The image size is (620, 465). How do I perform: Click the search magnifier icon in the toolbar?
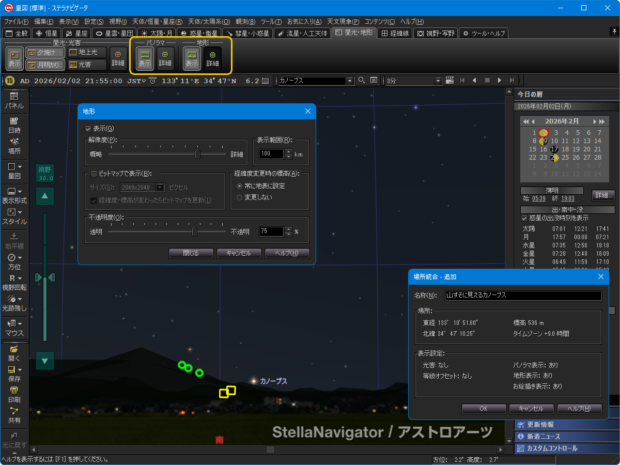click(361, 81)
